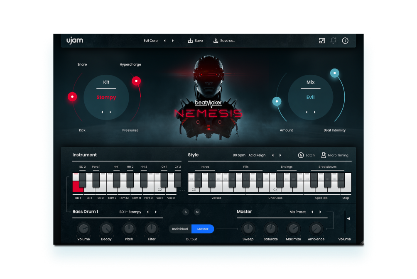Click the master Volume fader arrow
The image size is (417, 279).
[x=348, y=219]
